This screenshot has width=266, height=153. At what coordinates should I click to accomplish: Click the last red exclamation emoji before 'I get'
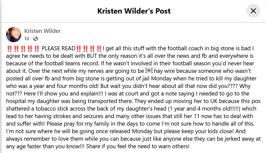click(x=99, y=48)
